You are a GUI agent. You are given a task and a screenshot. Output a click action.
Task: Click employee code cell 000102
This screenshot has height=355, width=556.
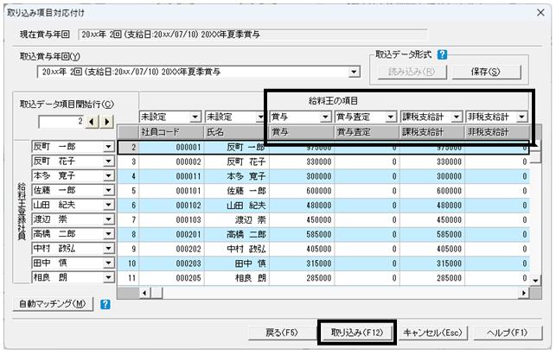(171, 205)
